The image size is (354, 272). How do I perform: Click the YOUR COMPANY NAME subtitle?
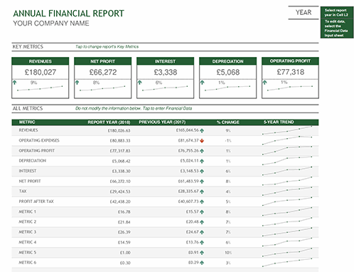pyautogui.click(x=51, y=23)
